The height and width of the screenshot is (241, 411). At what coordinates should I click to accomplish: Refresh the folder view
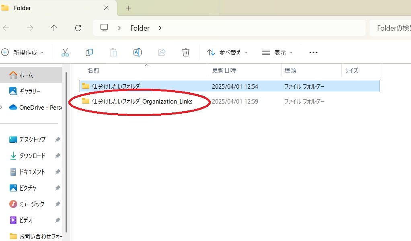[78, 28]
